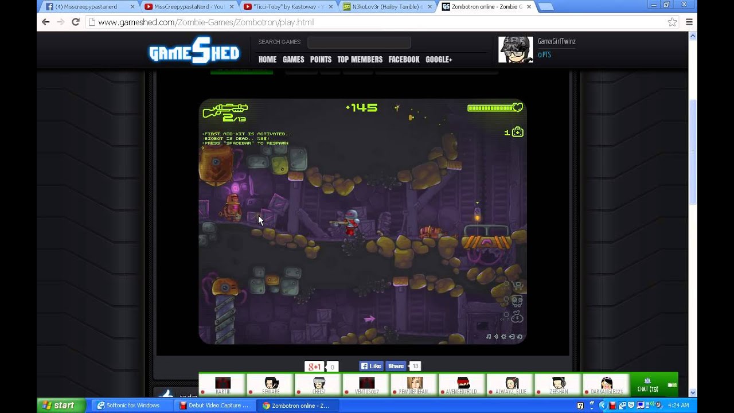Click the page vertical scrollbar thumb
Screen dimensions: 734x413
coord(693,152)
